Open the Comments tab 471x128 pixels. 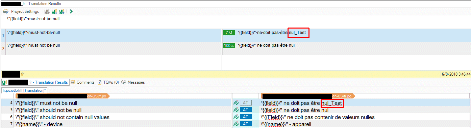pos(82,82)
